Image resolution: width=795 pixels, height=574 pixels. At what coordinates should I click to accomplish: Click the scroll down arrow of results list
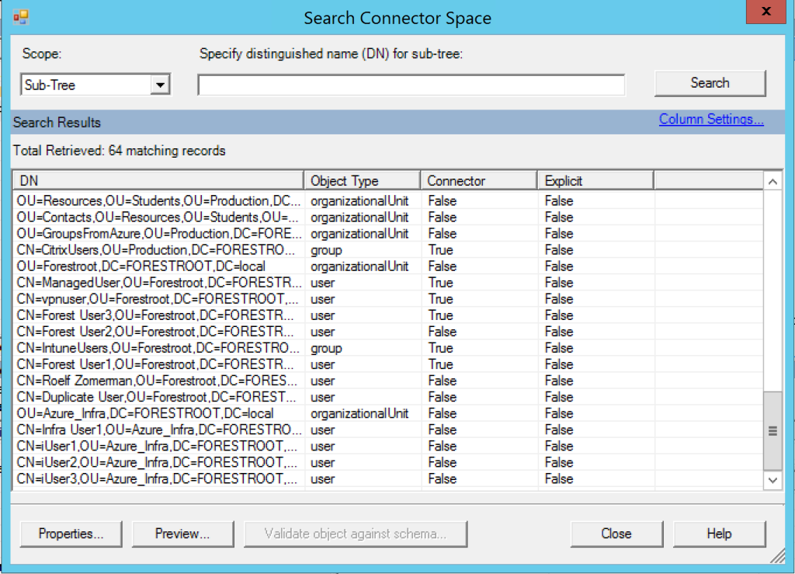point(772,480)
